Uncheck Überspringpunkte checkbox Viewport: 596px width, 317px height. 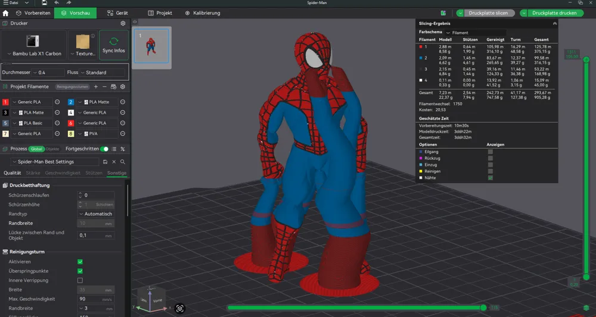[x=80, y=271]
